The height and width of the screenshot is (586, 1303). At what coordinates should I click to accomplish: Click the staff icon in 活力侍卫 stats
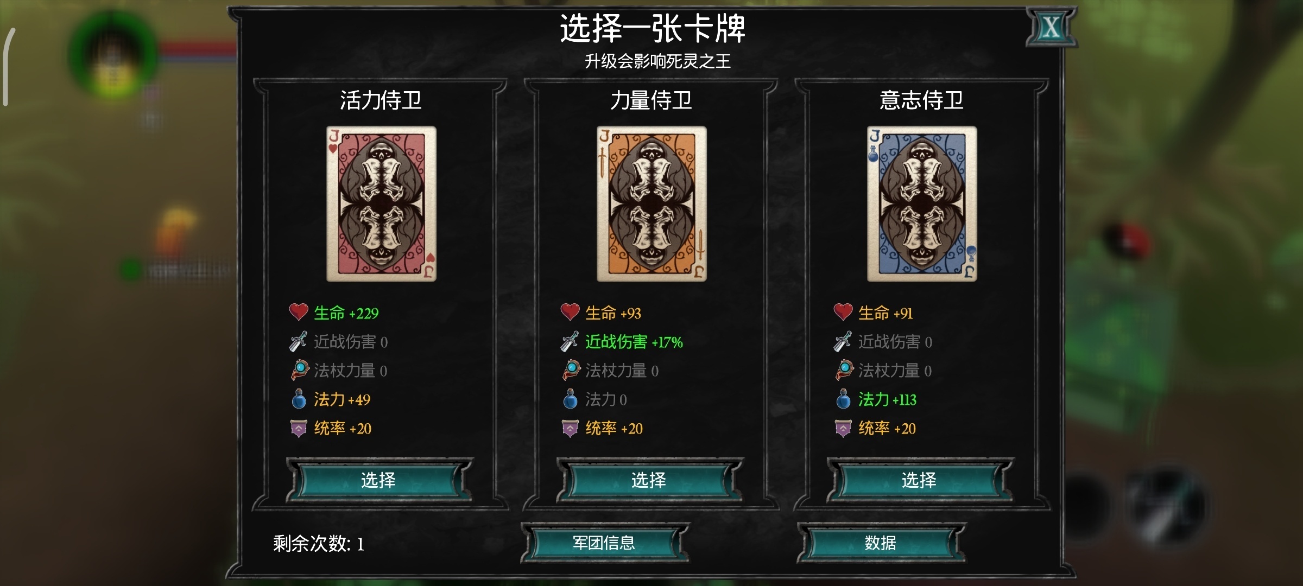pos(300,370)
